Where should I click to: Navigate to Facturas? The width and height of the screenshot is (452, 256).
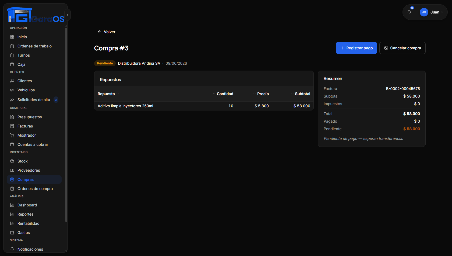34,126
